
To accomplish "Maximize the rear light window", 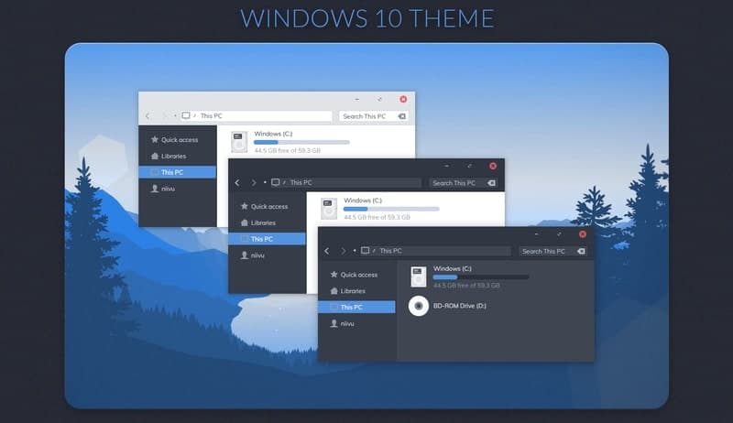I will (379, 99).
